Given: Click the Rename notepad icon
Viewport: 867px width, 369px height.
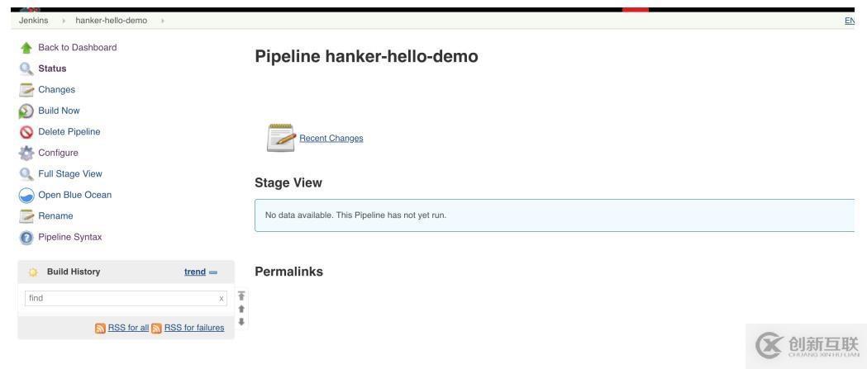Looking at the screenshot, I should pos(25,216).
